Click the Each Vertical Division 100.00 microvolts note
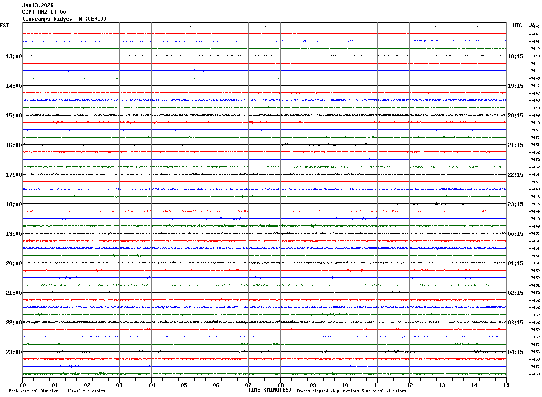The image size is (542, 397). (57, 391)
